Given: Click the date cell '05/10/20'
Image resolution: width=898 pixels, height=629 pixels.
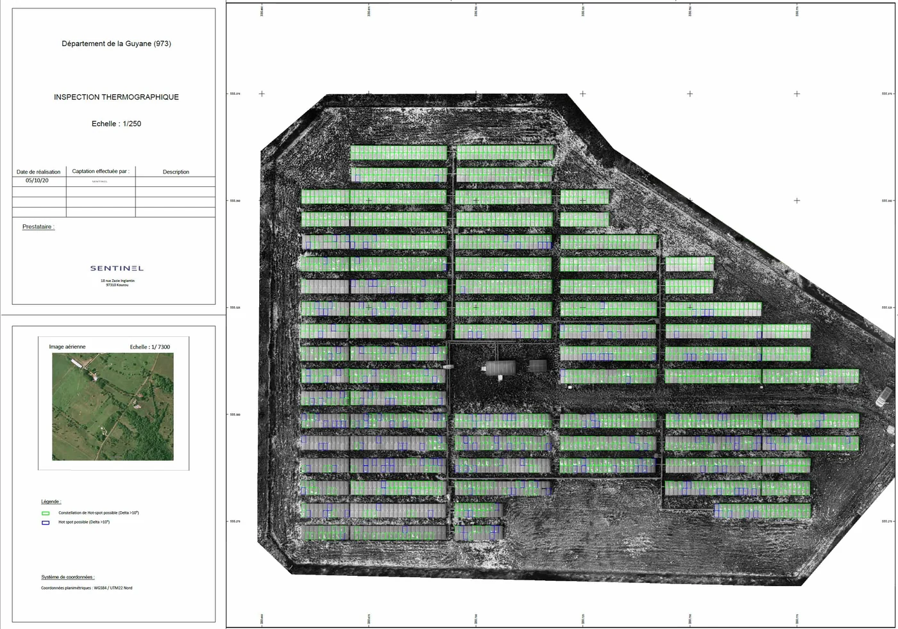Looking at the screenshot, I should (x=37, y=181).
